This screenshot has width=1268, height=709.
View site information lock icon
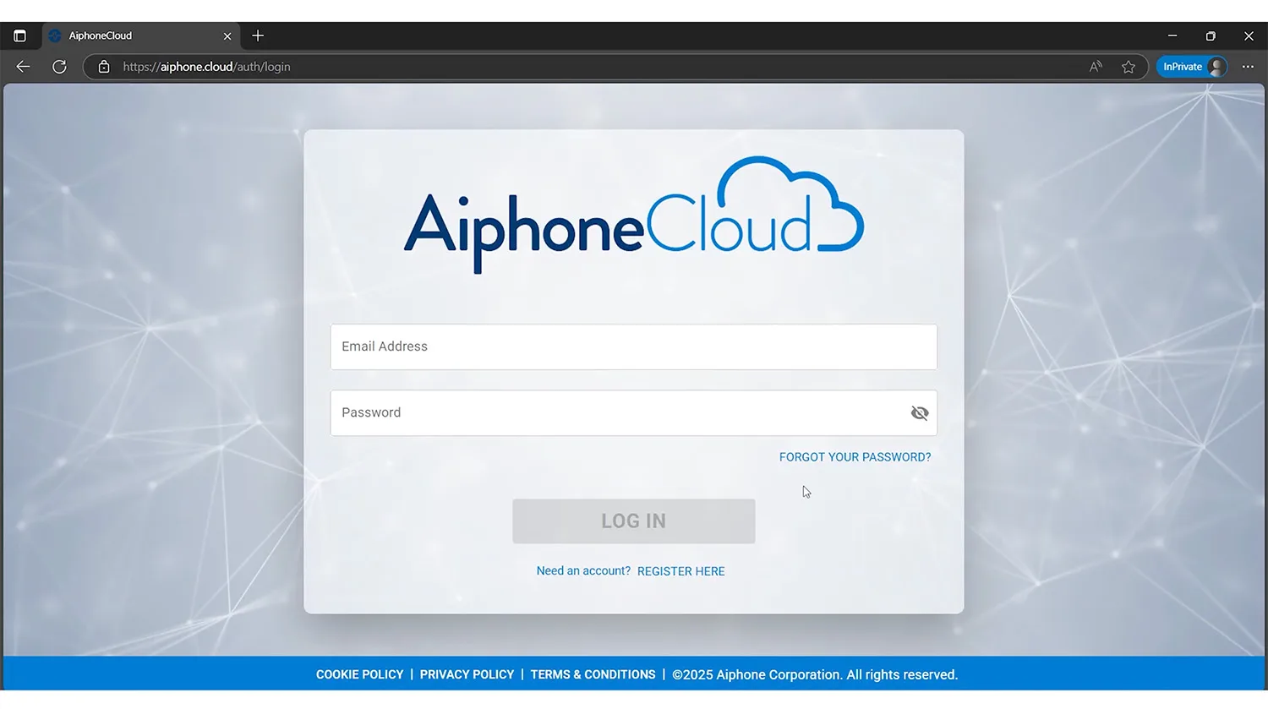tap(104, 67)
